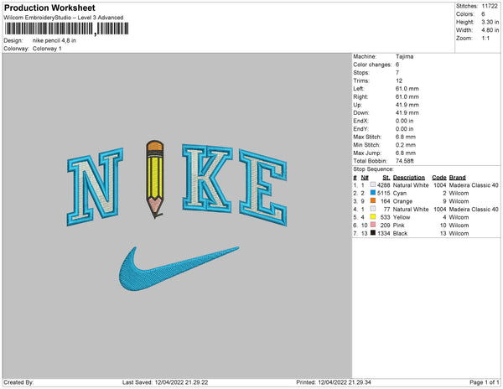This screenshot has width=503, height=389.
Task: Select design name 'nike pencil 4,8 in'
Action: point(54,40)
